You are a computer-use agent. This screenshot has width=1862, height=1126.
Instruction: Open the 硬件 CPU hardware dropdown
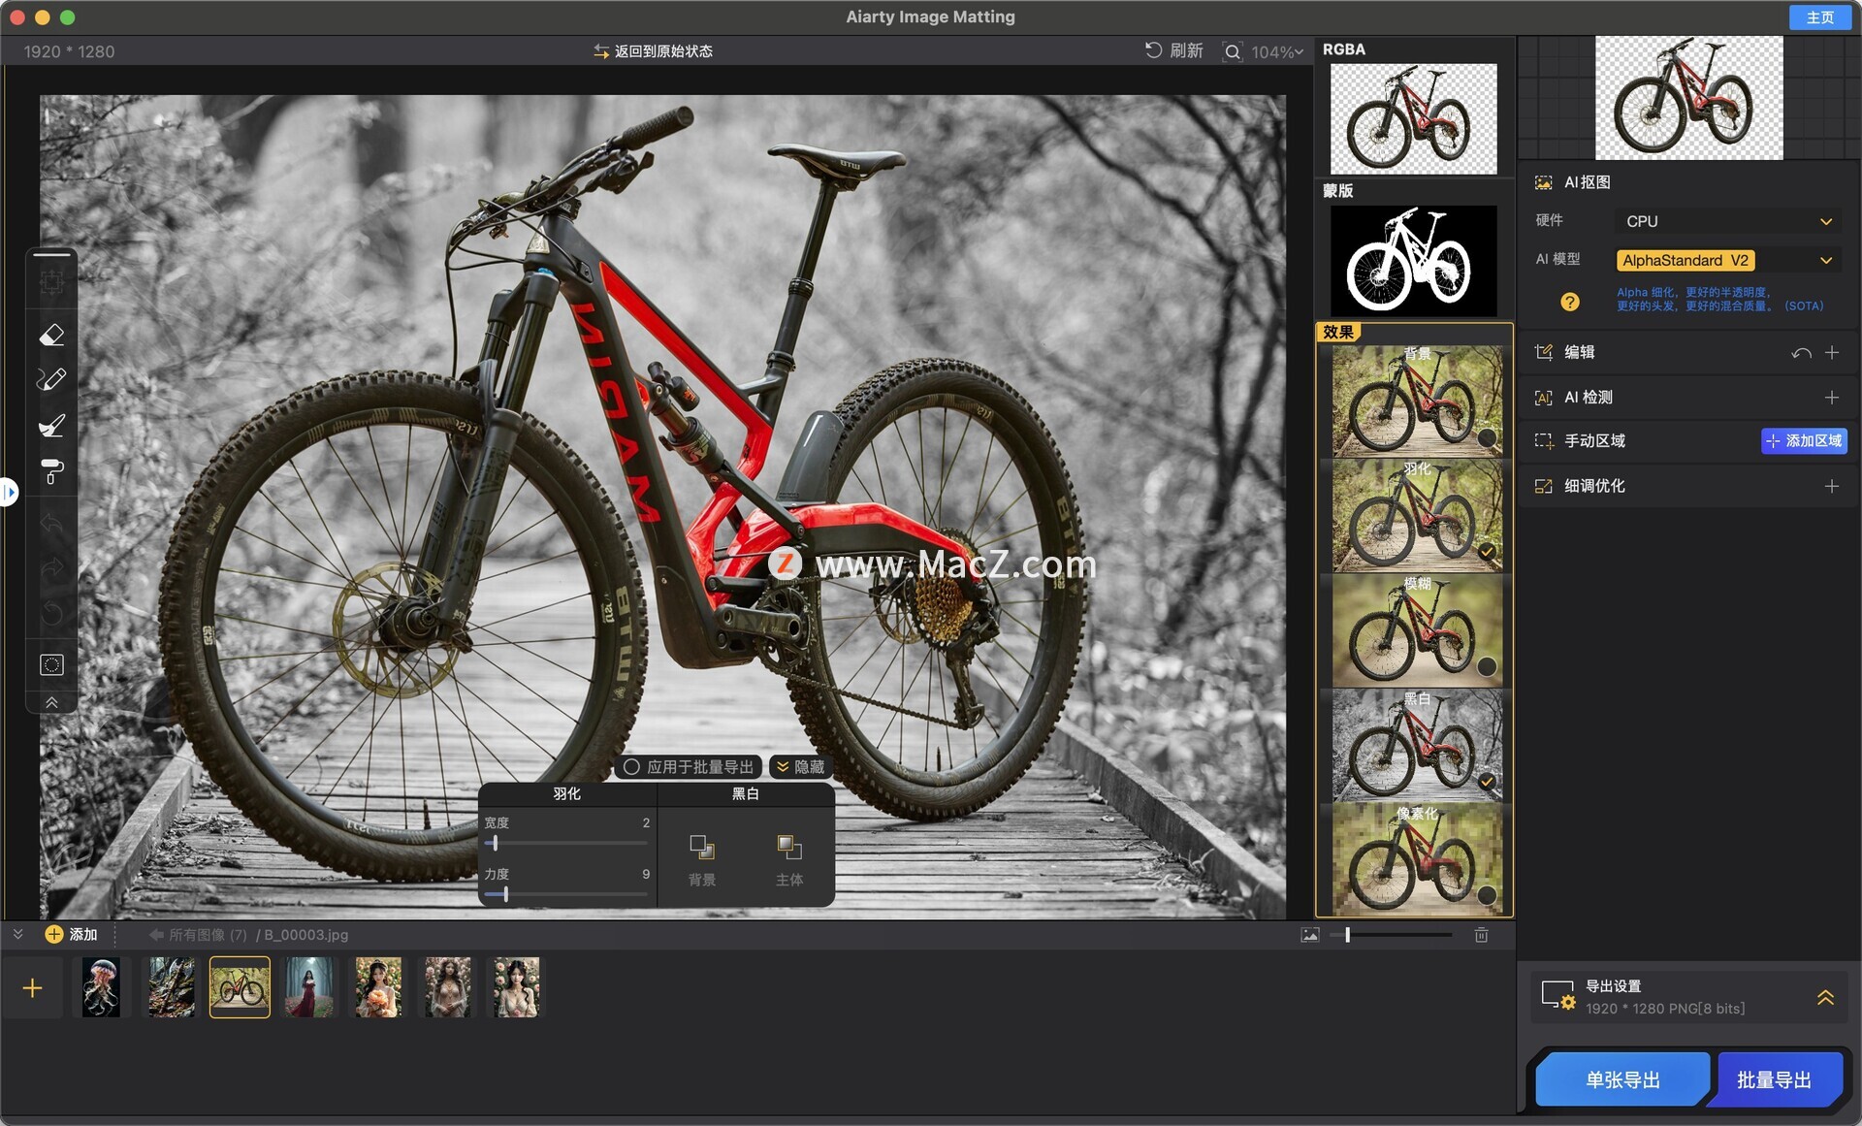(1727, 221)
